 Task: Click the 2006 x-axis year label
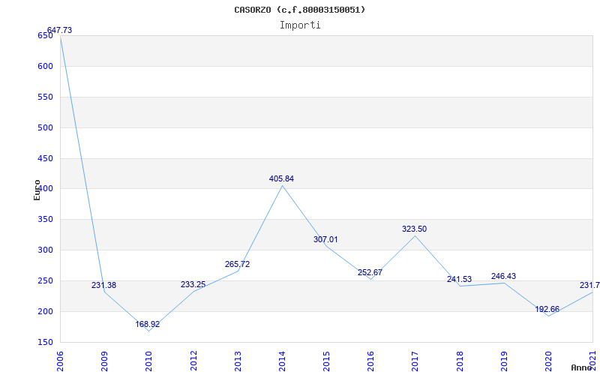[x=60, y=361]
